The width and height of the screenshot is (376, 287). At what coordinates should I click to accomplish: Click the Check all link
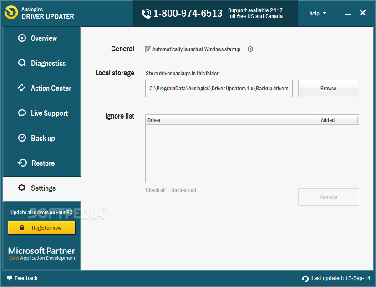tap(156, 190)
